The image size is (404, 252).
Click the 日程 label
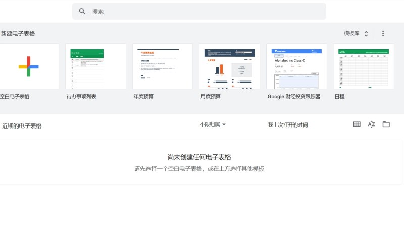coord(339,97)
